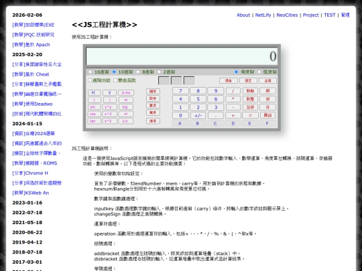Click number 0 on the keypad
362x271 pixels.
click(x=180, y=116)
